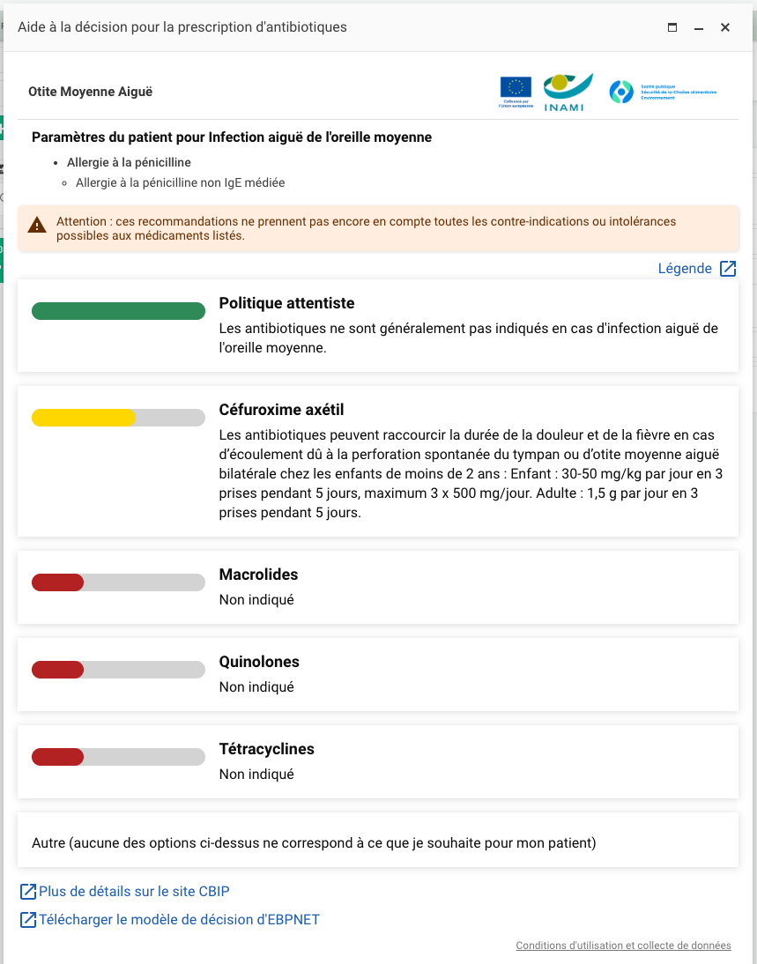The image size is (757, 964).
Task: Select the Tétracyclines option card
Action: tap(377, 761)
